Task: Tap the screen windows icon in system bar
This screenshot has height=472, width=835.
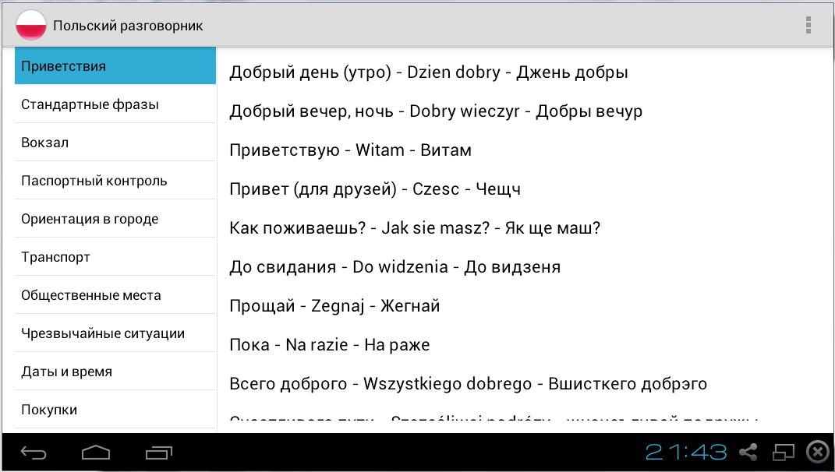Action: 784,453
